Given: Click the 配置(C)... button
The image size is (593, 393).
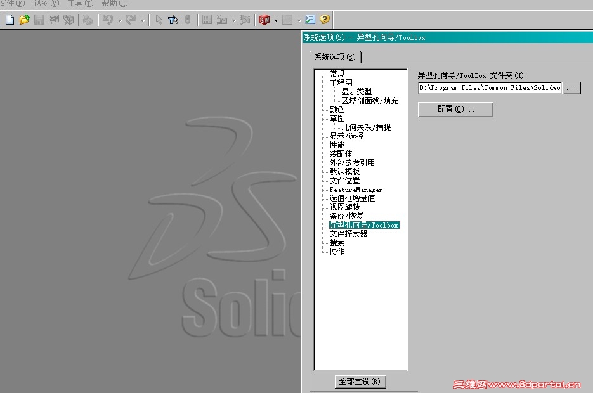Looking at the screenshot, I should point(455,109).
